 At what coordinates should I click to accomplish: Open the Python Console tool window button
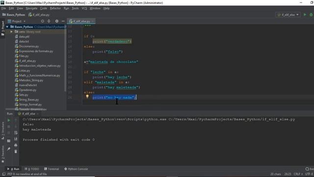(x=76, y=169)
